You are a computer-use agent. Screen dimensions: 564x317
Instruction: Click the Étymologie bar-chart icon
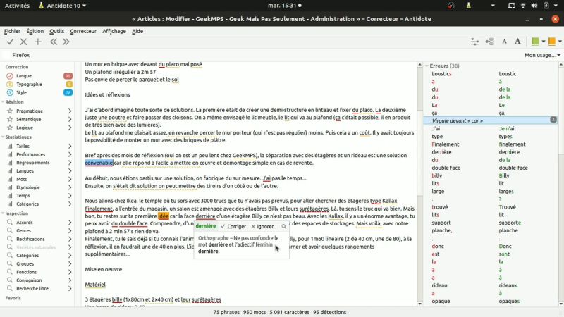point(10,187)
